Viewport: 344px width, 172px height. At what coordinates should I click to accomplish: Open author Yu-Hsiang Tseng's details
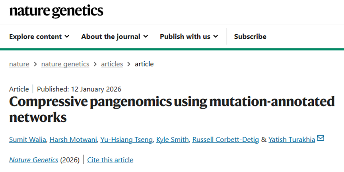tap(126, 139)
